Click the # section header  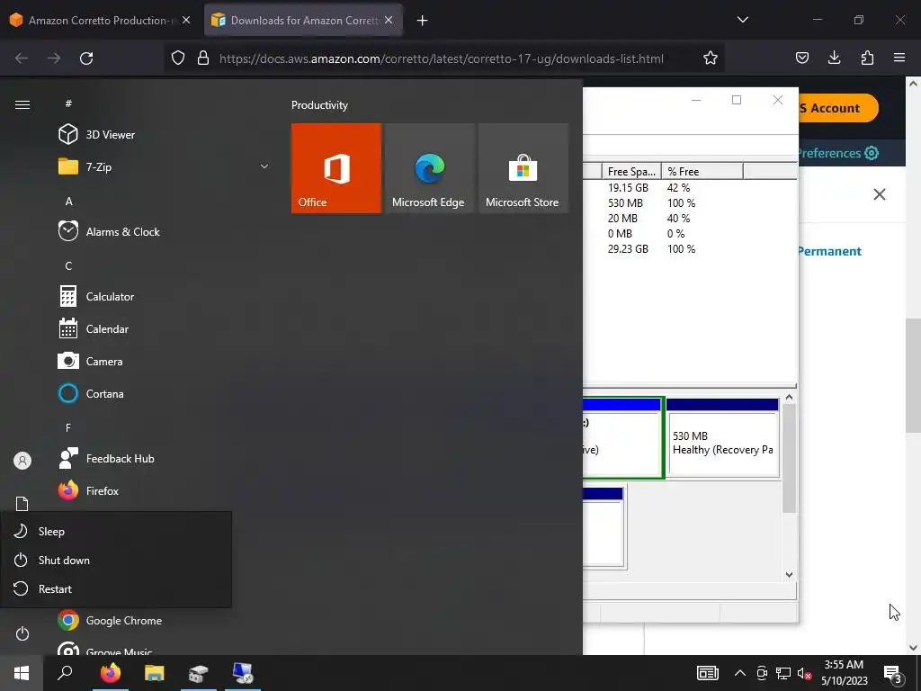(68, 103)
